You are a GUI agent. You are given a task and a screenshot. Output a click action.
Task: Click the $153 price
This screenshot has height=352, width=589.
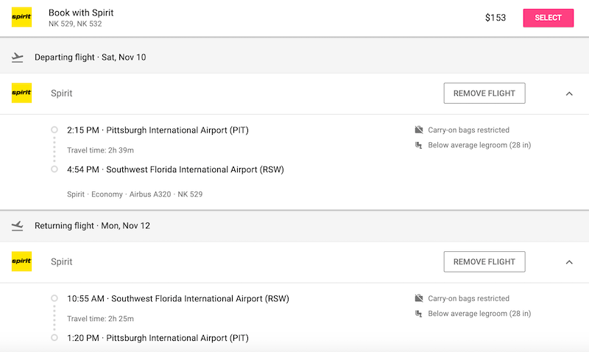(495, 18)
